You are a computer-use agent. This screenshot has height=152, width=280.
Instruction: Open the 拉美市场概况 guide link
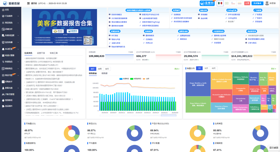coord(116,14)
